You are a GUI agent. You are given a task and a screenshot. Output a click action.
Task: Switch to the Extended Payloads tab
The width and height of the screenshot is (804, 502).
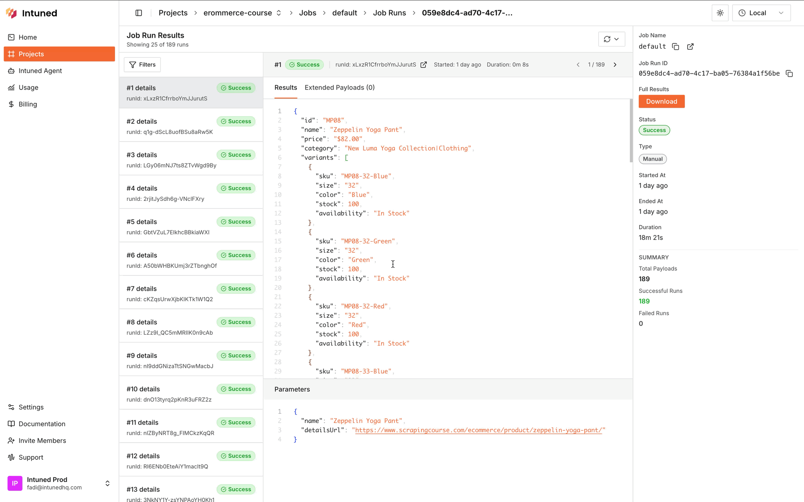click(339, 88)
